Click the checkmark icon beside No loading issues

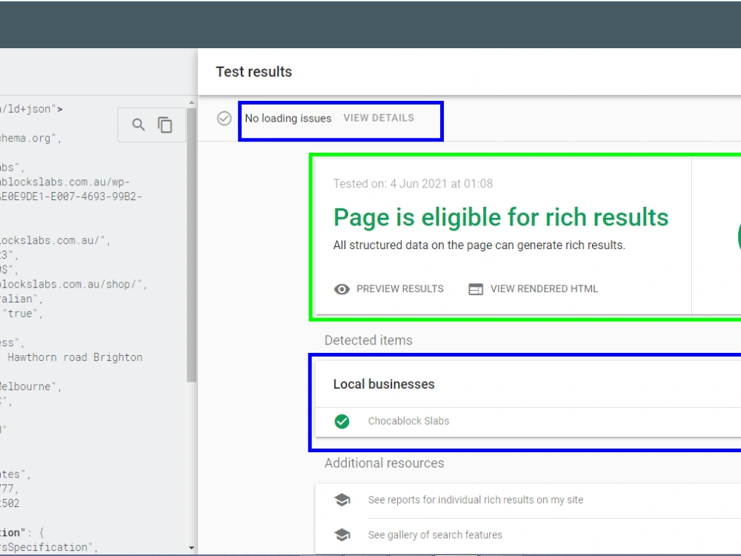(x=224, y=118)
